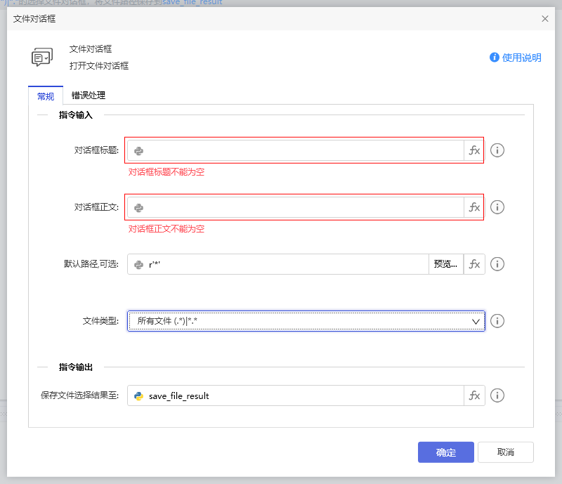The width and height of the screenshot is (562, 484).
Task: Click fx button for save result field
Action: (x=474, y=395)
